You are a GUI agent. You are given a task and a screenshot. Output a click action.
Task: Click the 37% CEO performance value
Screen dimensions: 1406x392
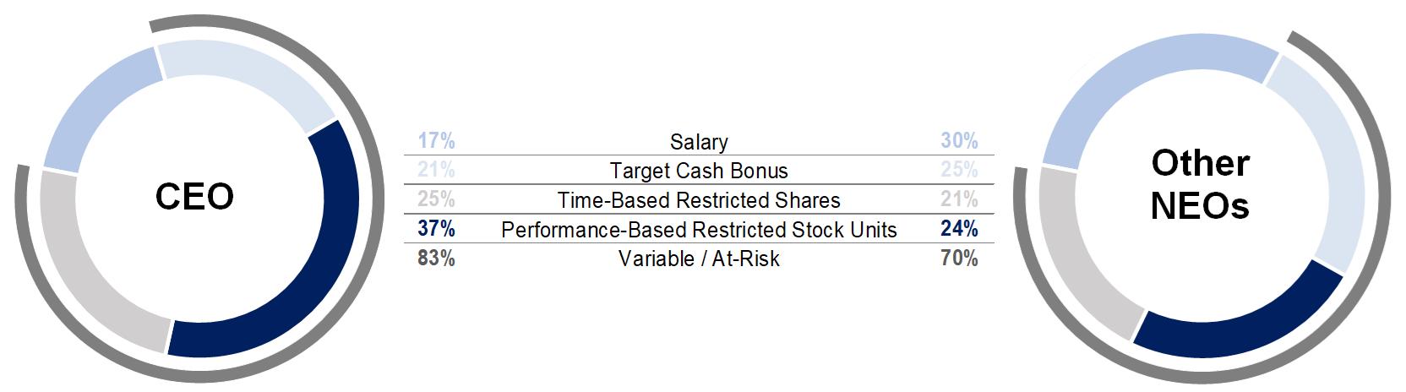(x=436, y=229)
